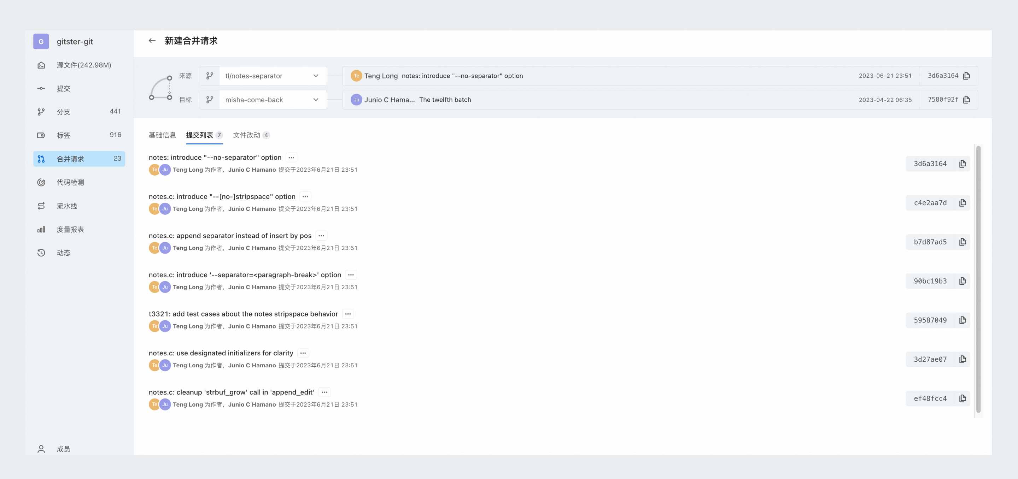Click Teng Long avatar in source commit row

[356, 76]
